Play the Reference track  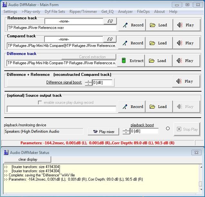(187, 25)
